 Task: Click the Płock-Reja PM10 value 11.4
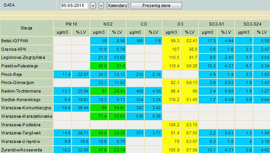63,74
